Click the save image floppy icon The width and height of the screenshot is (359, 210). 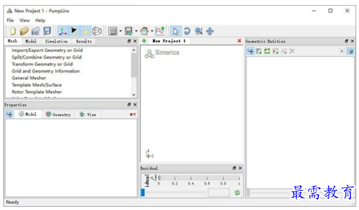click(129, 31)
